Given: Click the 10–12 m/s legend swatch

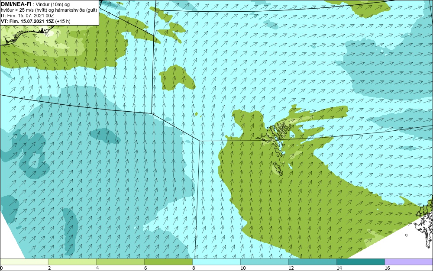Looking at the screenshot, I should (x=264, y=262).
